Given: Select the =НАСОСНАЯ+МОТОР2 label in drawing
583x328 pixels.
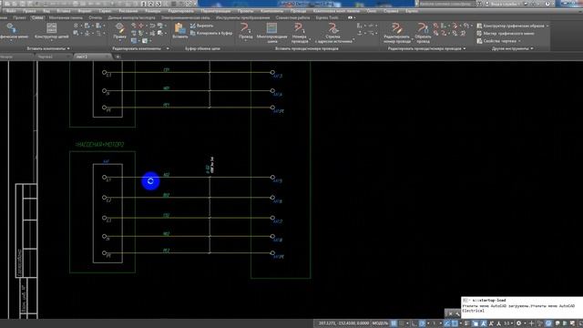Looking at the screenshot, I should (99, 144).
